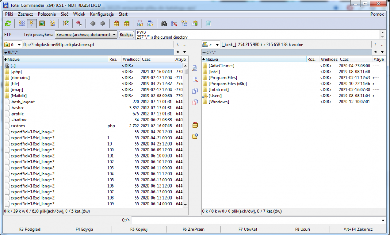Click the Pack files toolbar icon

pyautogui.click(x=116, y=24)
